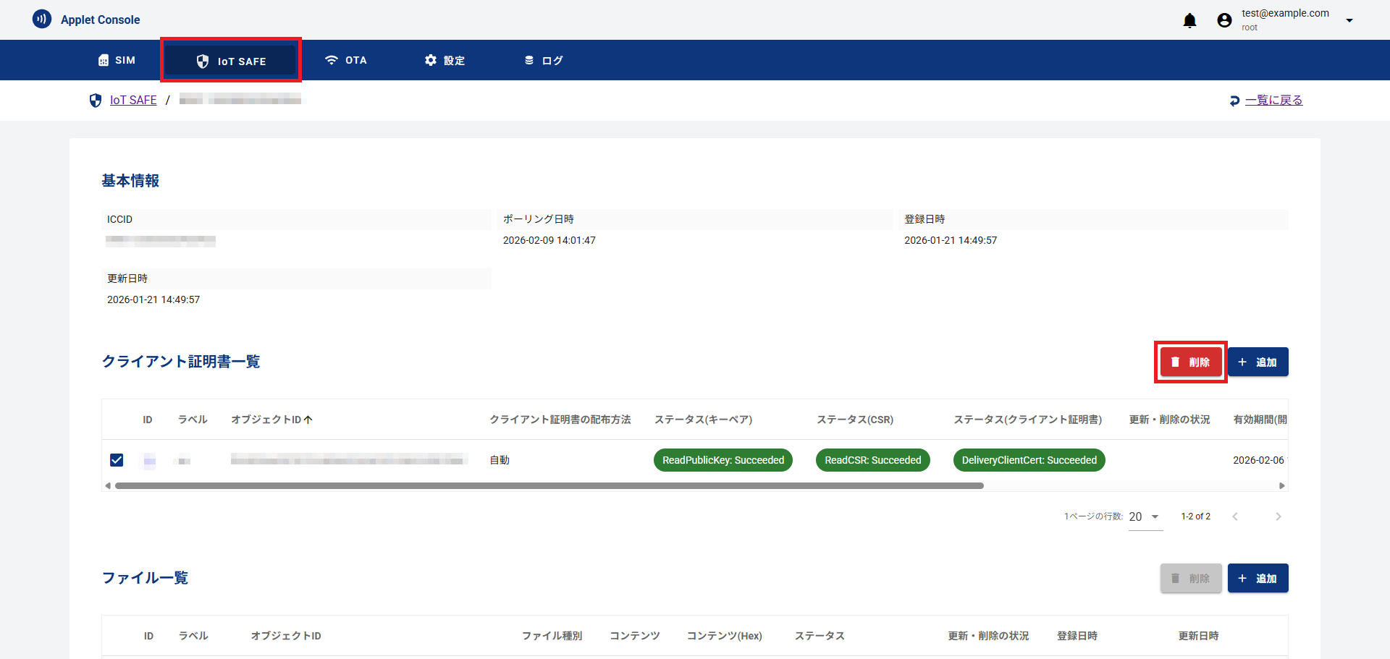Click the trash icon in the red 削除 button
The height and width of the screenshot is (659, 1390).
point(1176,362)
